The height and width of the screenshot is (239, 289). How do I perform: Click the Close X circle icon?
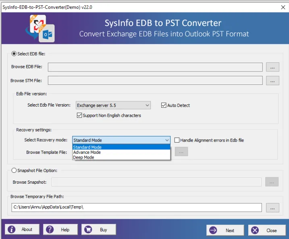click(255, 230)
